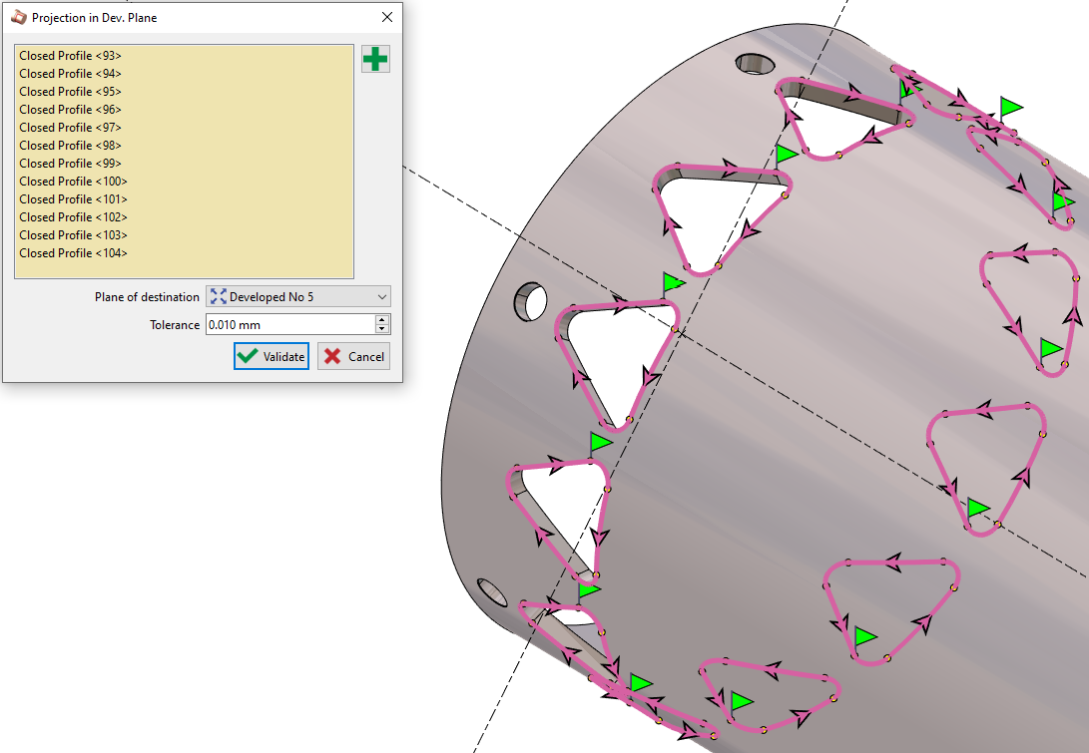Click the Projection in Dev. Plane title icon
Screen dimensions: 1089x753
[18, 17]
